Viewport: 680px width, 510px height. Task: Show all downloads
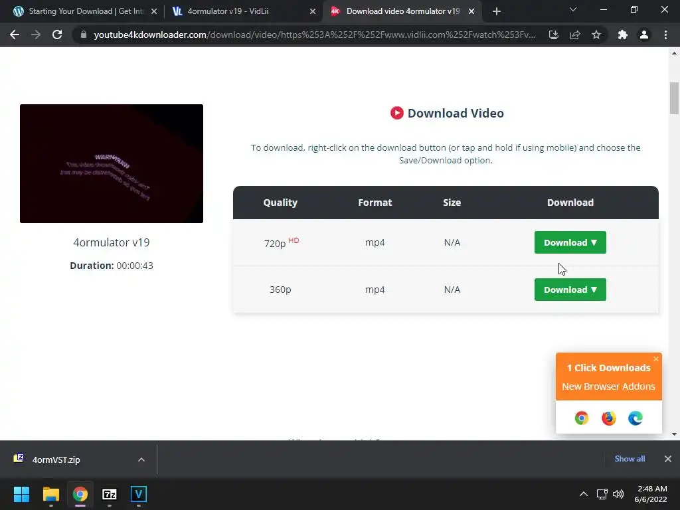click(x=630, y=459)
